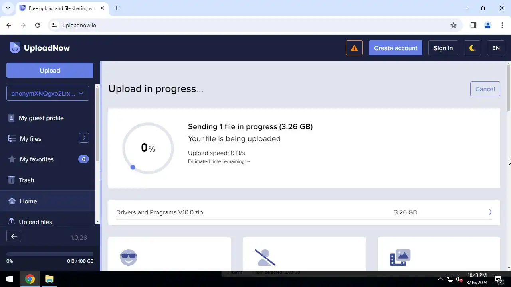Click the UploadNow logo
The height and width of the screenshot is (287, 511).
(x=40, y=48)
